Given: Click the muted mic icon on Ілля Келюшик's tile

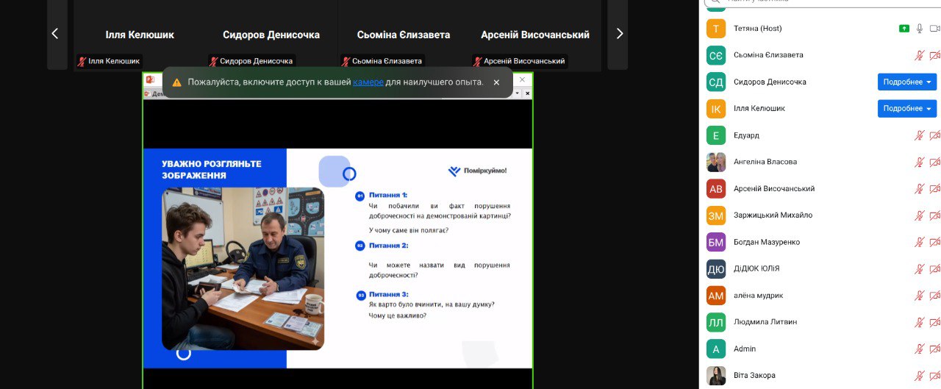Looking at the screenshot, I should [82, 62].
